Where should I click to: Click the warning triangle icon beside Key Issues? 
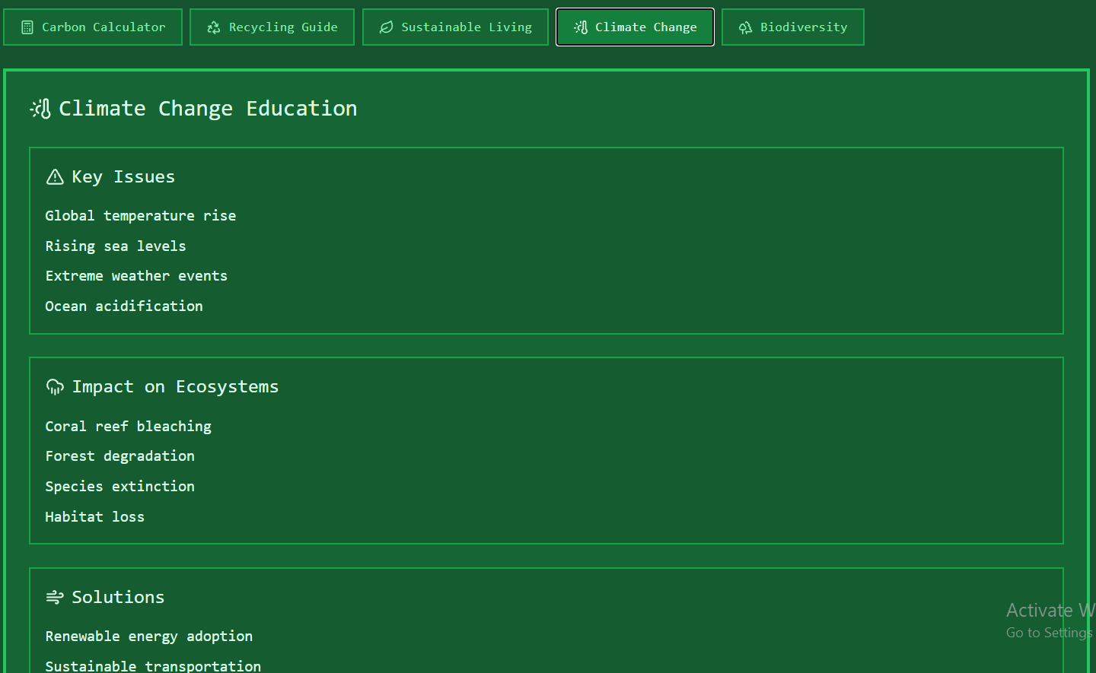[x=55, y=177]
